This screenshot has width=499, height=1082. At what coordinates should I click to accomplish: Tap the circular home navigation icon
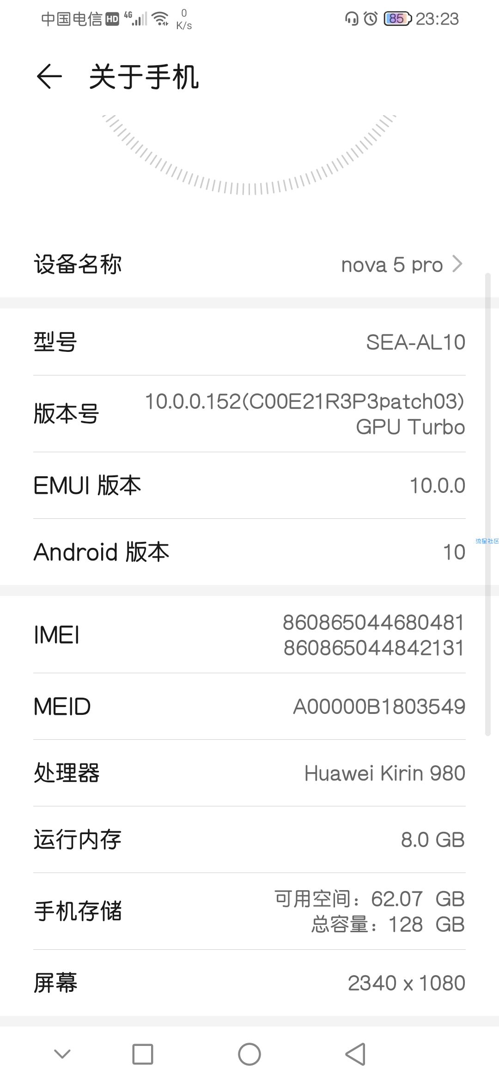(x=249, y=1054)
